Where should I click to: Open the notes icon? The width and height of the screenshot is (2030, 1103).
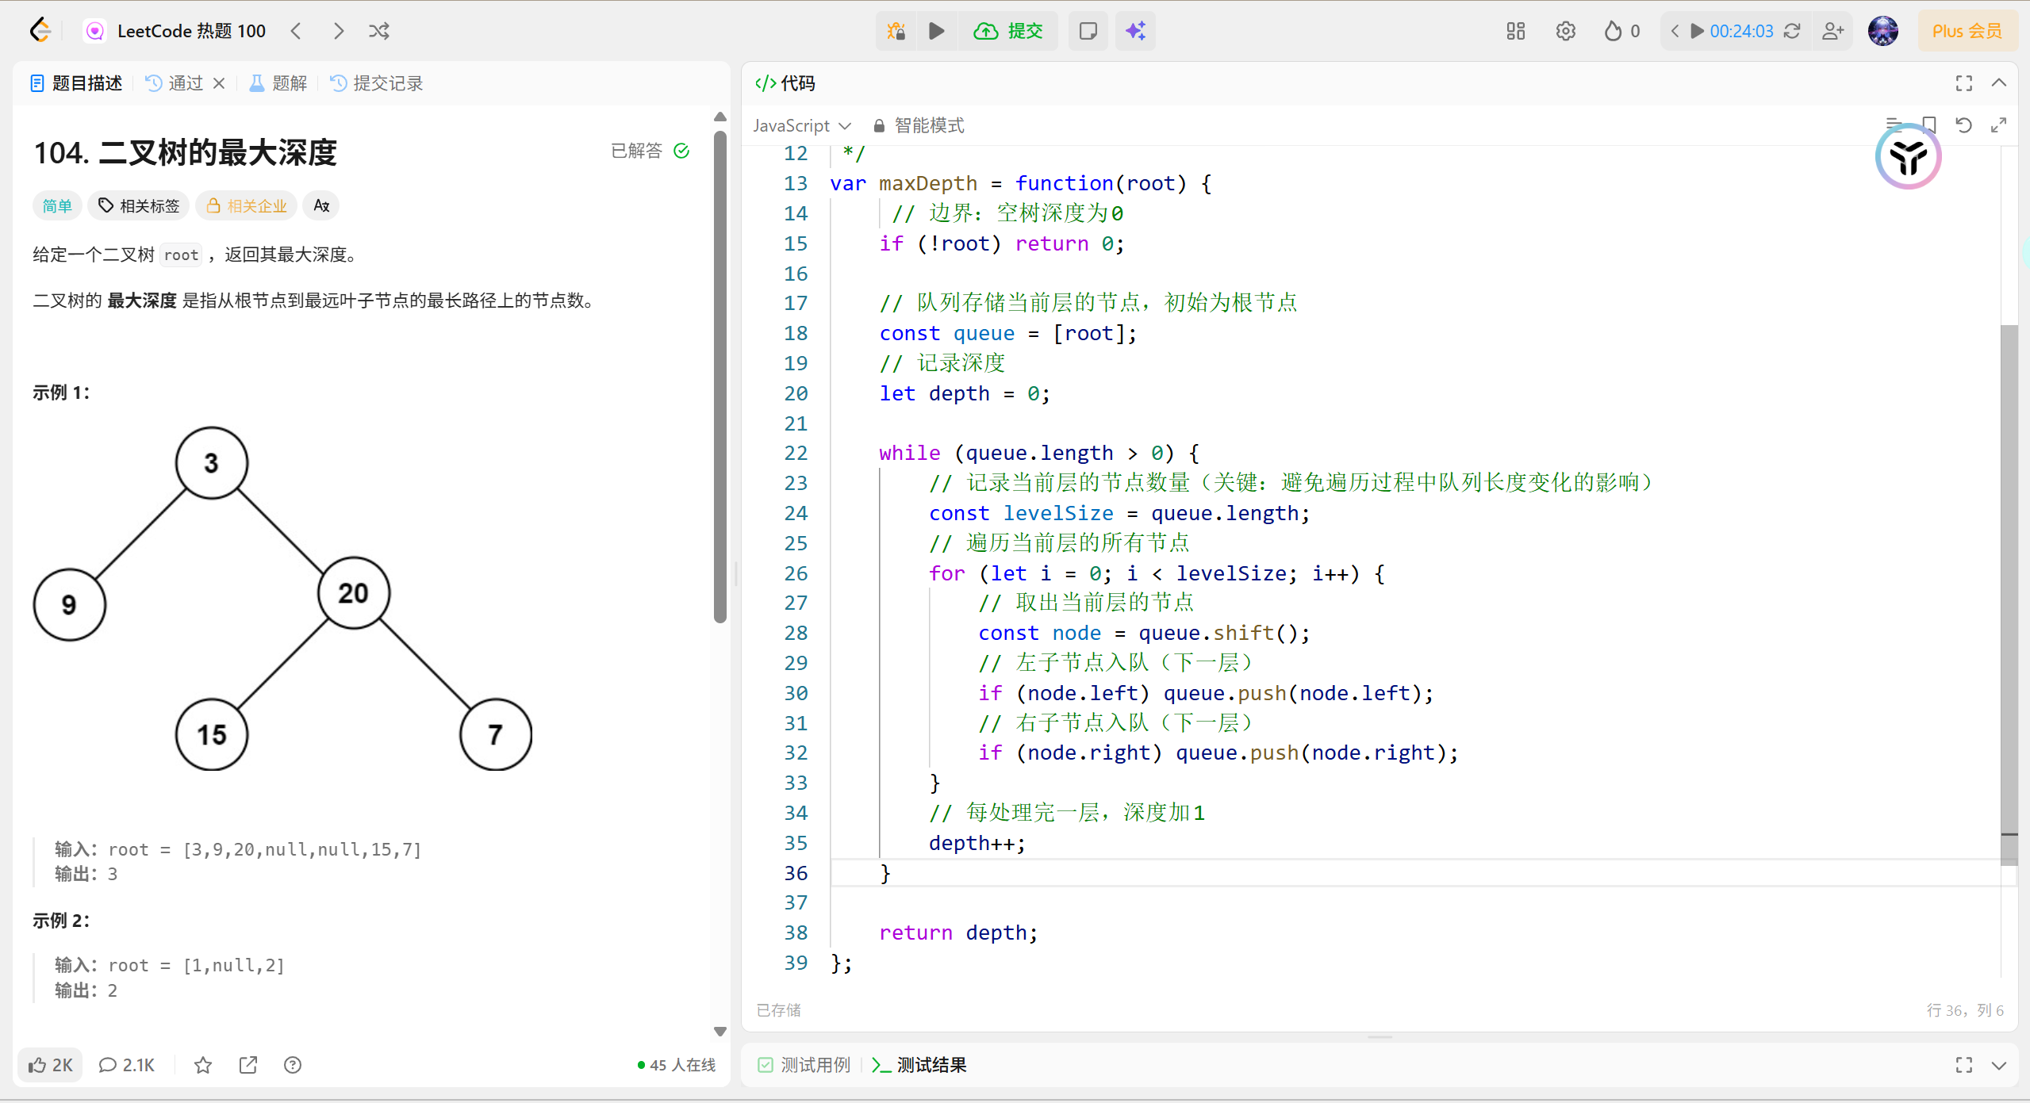1088,31
